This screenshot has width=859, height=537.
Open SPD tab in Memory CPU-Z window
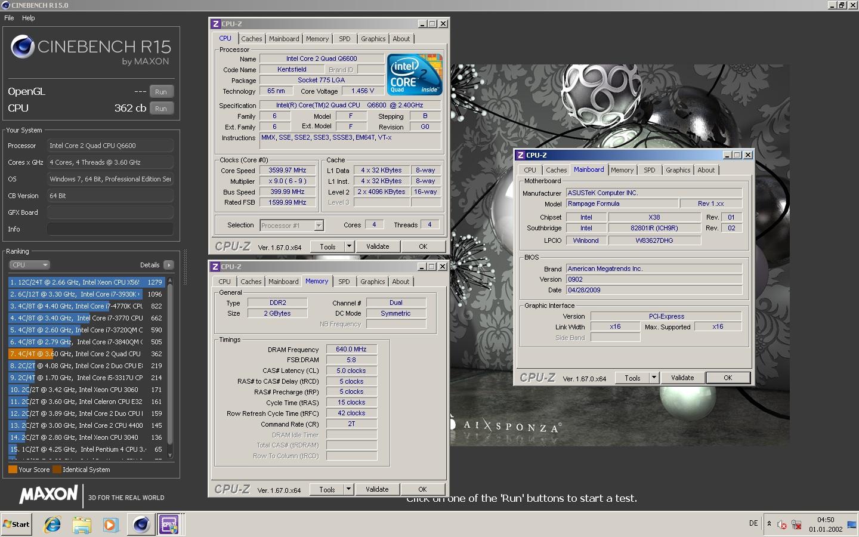[344, 282]
